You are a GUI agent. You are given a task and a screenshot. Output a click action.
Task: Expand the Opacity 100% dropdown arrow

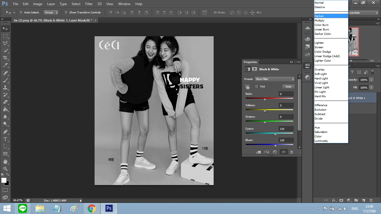371,80
